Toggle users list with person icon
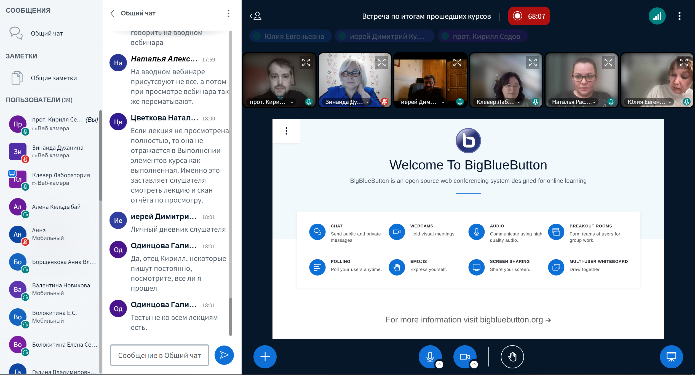Screen dimensions: 695x375 (x=256, y=16)
